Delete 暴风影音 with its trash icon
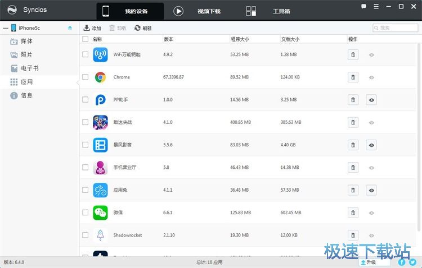The image size is (422, 268). tap(353, 145)
